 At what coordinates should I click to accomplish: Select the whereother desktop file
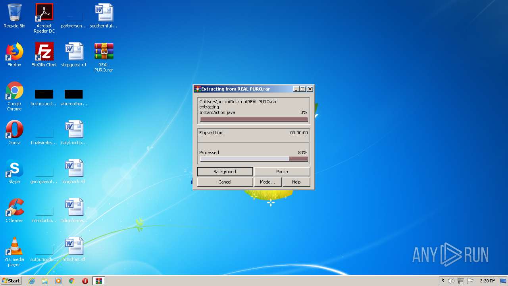[x=74, y=98]
